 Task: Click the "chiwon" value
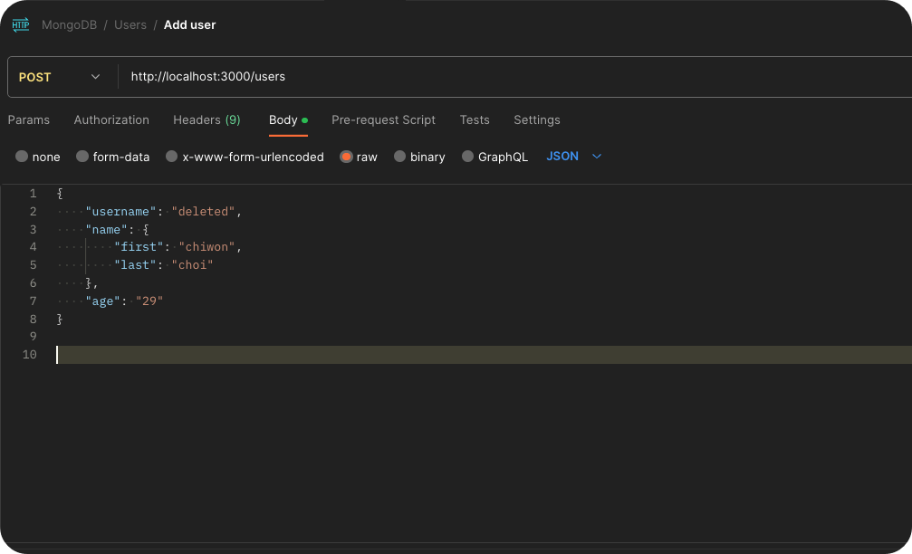[x=206, y=247]
